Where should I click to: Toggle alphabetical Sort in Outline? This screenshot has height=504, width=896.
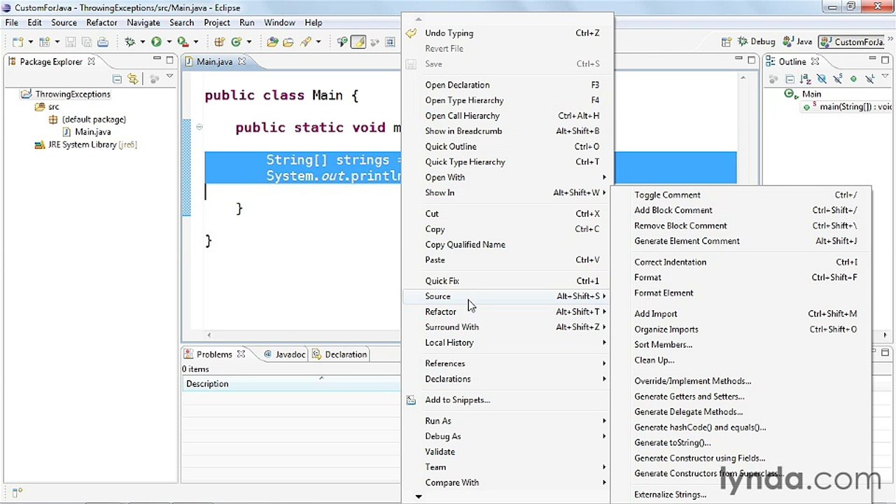[806, 79]
